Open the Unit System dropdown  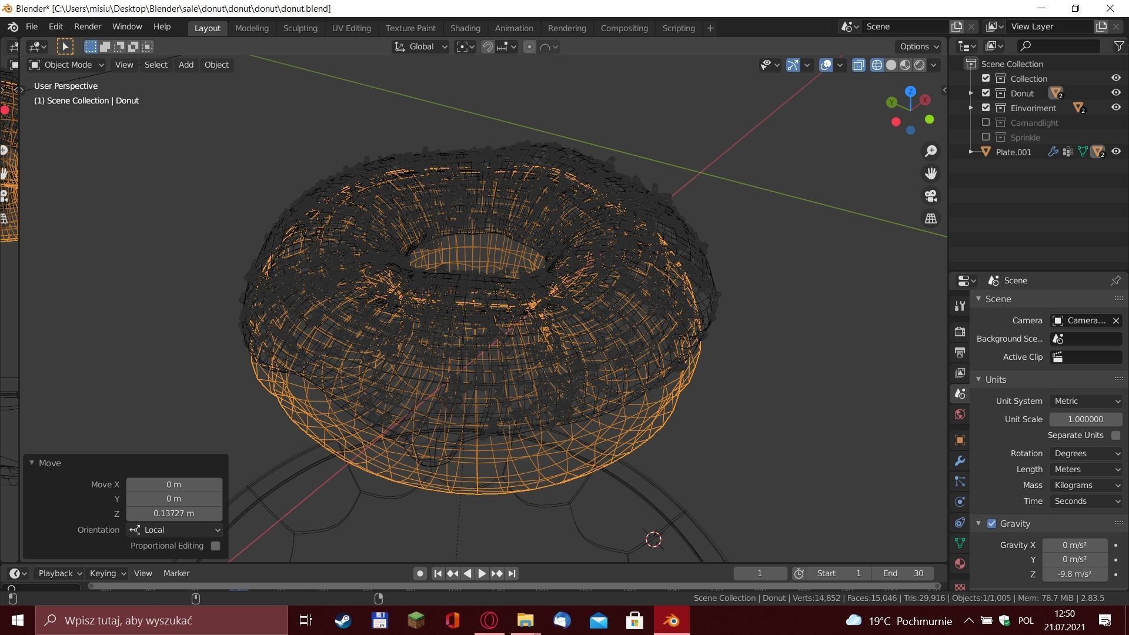(1086, 401)
